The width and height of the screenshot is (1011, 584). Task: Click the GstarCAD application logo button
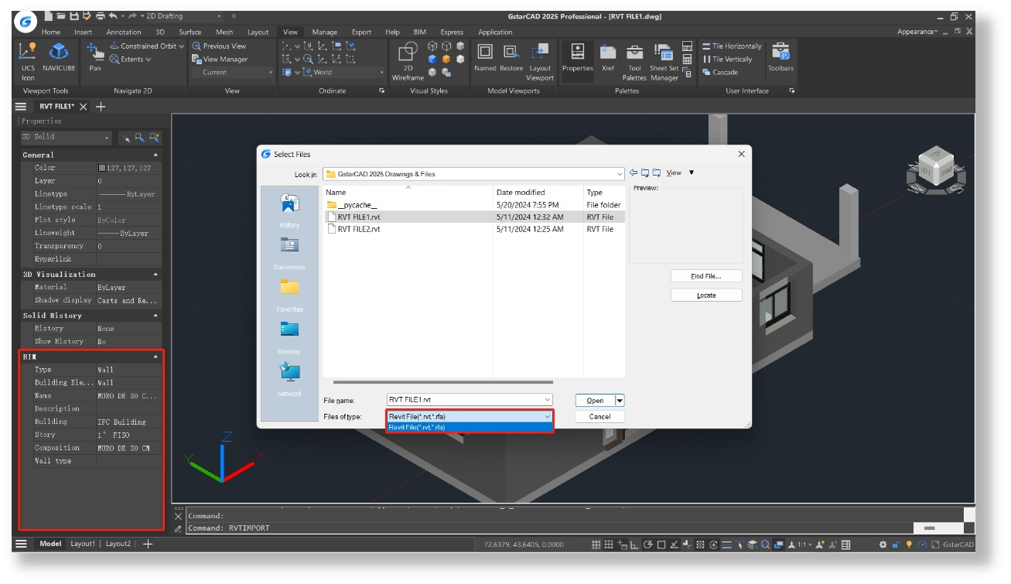(x=26, y=22)
